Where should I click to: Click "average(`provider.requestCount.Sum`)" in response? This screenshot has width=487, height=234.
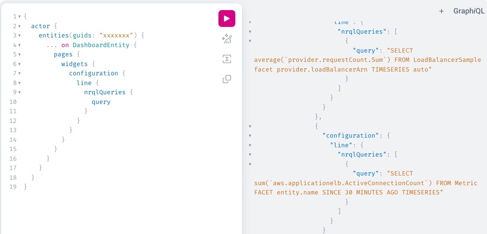pos(322,60)
